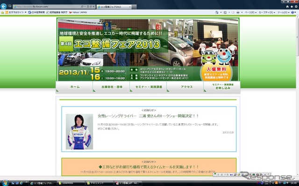Close the エコ整備フェア2013 tab

[x=130, y=7]
